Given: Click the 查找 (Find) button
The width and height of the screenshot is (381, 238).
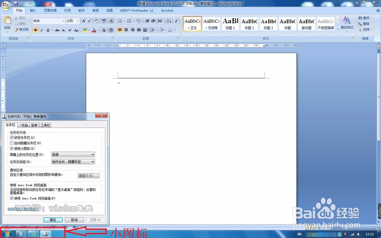Looking at the screenshot, I should click(365, 18).
